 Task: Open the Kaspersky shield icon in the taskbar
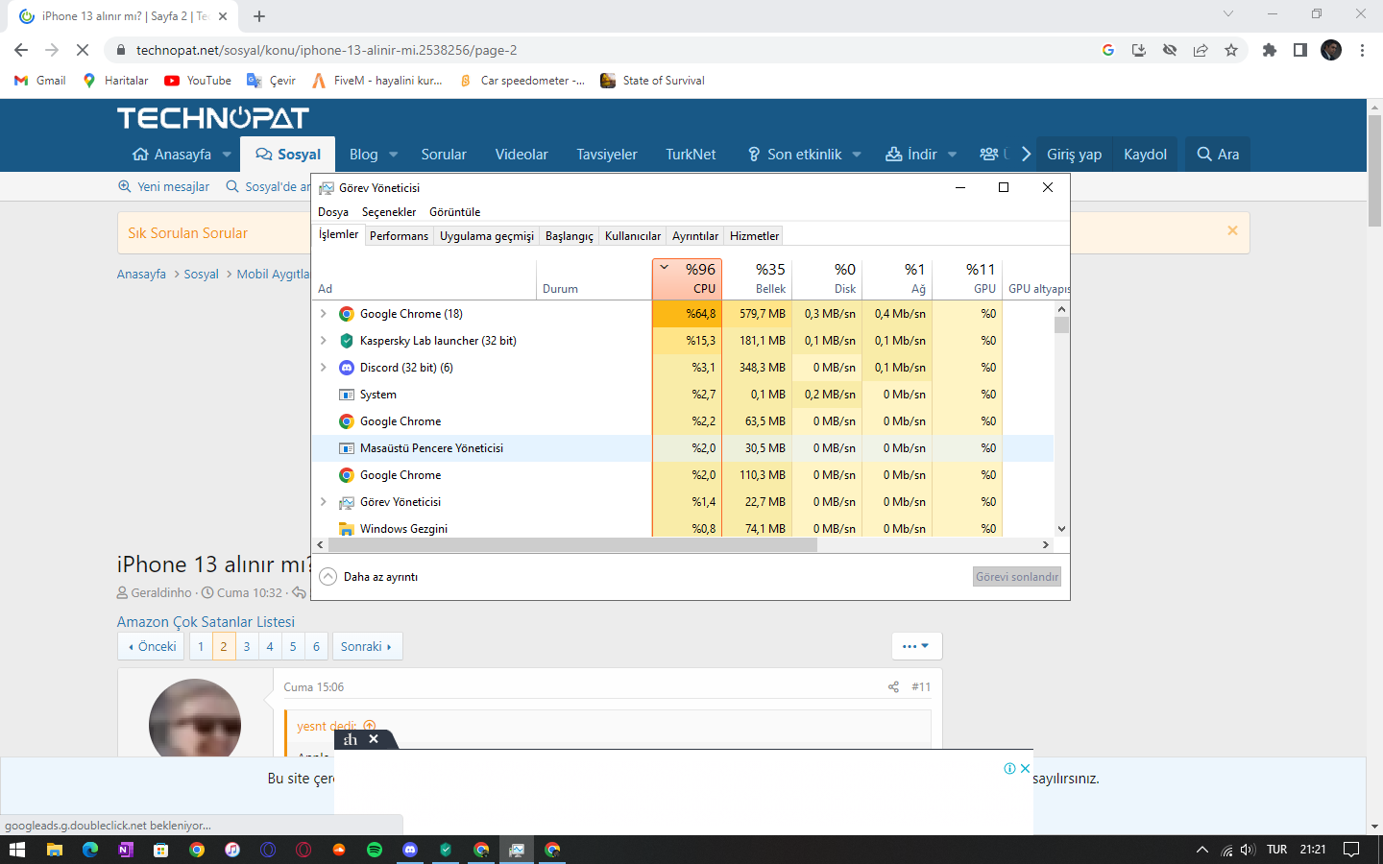446,850
